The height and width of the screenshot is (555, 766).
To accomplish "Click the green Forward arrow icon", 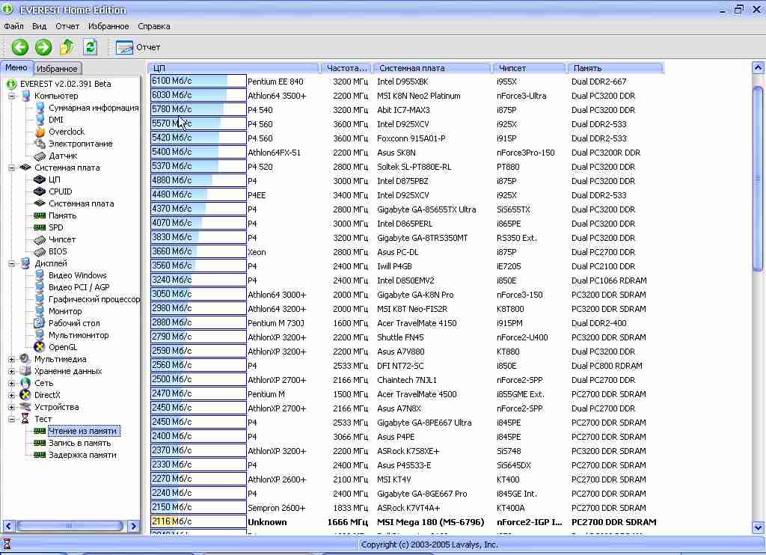I will pyautogui.click(x=43, y=47).
